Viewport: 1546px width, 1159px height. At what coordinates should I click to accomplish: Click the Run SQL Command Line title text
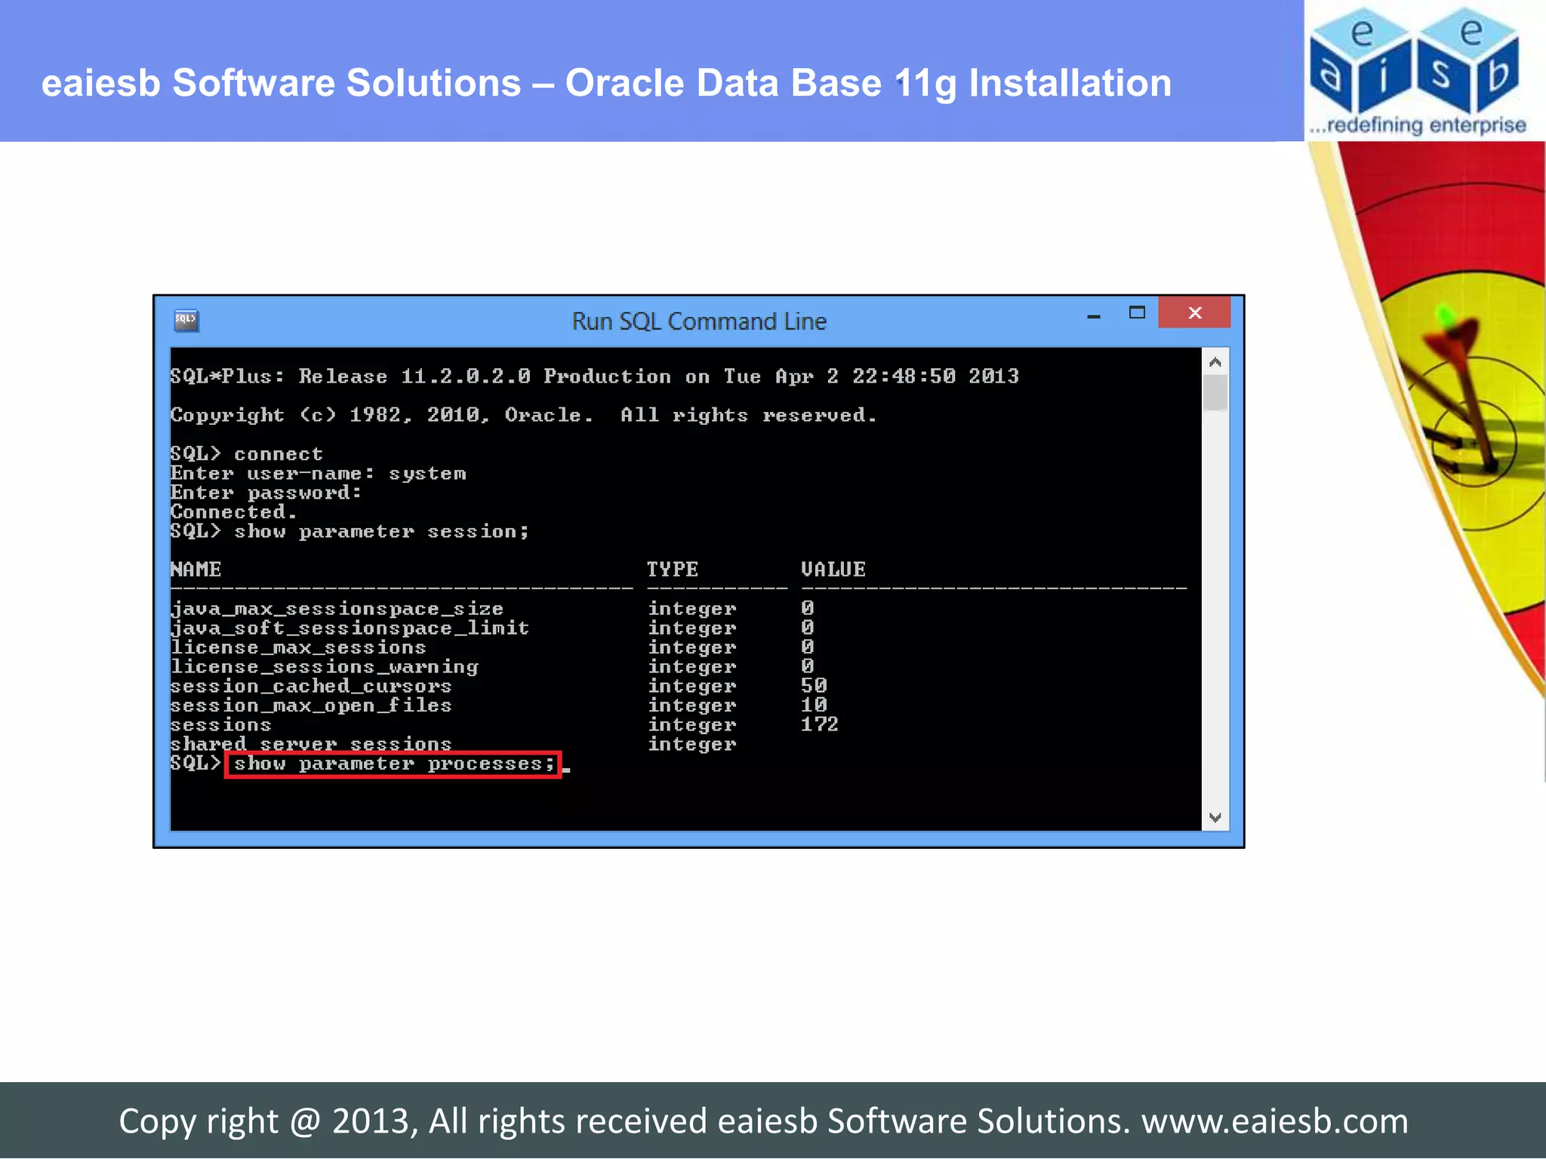699,321
